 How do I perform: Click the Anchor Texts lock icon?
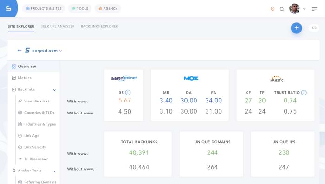click(x=14, y=171)
